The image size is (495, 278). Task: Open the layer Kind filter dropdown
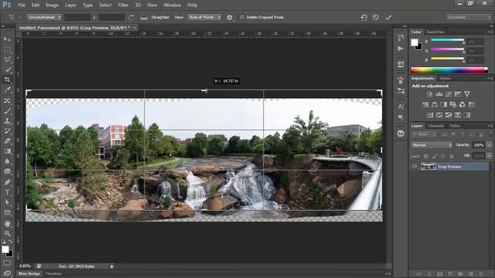point(424,134)
